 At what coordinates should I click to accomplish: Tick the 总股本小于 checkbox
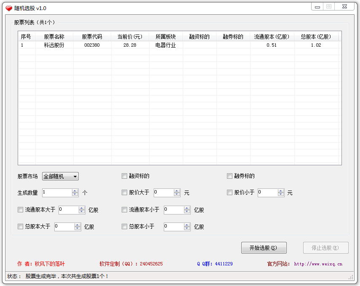(124, 227)
